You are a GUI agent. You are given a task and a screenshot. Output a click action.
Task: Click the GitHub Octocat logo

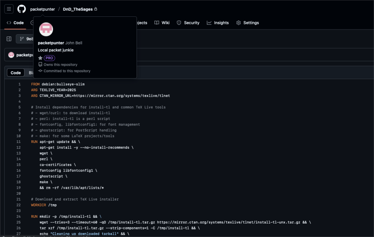pos(22,9)
